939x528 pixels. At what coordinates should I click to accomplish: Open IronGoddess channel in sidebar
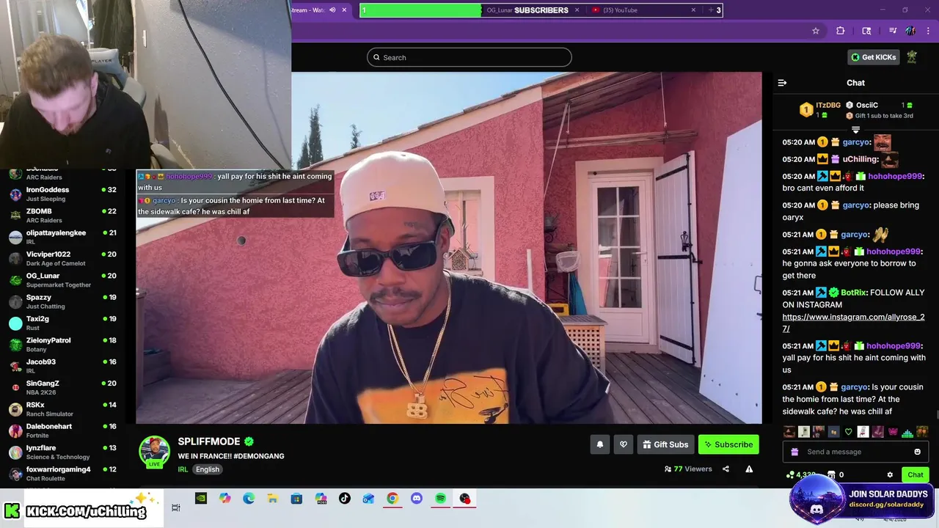click(x=63, y=194)
